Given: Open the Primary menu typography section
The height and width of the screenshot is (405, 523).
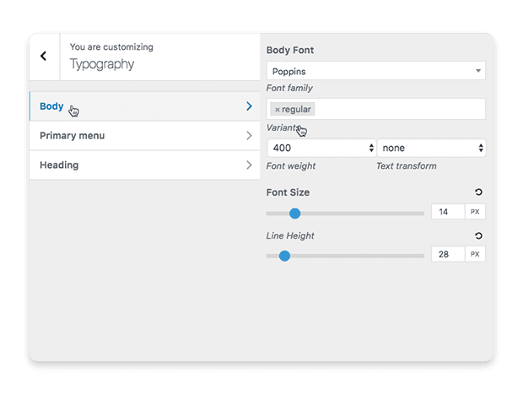Looking at the screenshot, I should 145,136.
